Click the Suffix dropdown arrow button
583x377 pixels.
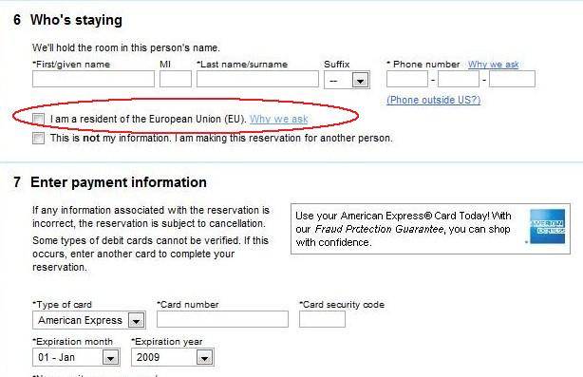(360, 81)
